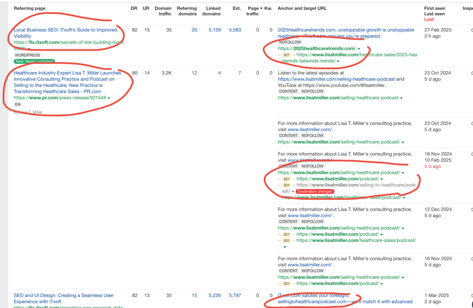
Task: Open green healthcare-sales/podcast/ URL in 12 Dec 2024 row
Action: coord(356,241)
